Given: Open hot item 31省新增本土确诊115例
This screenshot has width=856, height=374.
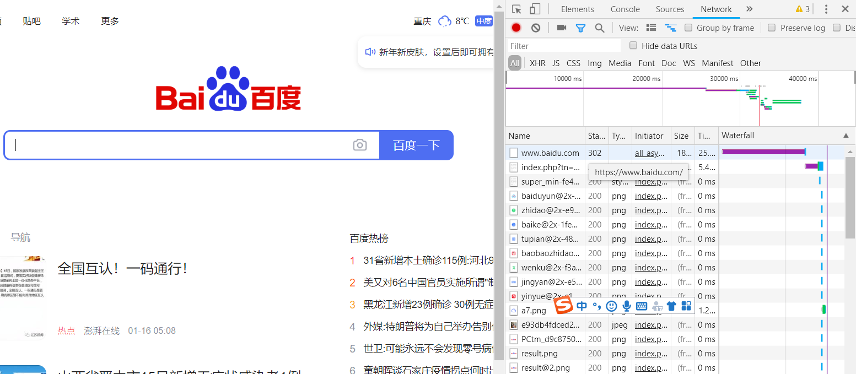Looking at the screenshot, I should coord(428,261).
